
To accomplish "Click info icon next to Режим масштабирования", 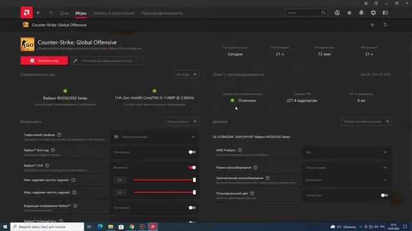I will [256, 167].
